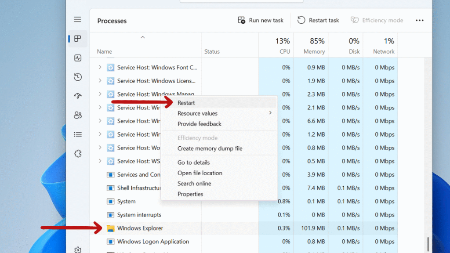Click the System interrupts process icon
Viewport: 450px width, 253px height.
[110, 215]
